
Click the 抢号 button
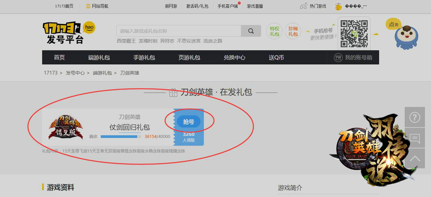click(x=188, y=122)
